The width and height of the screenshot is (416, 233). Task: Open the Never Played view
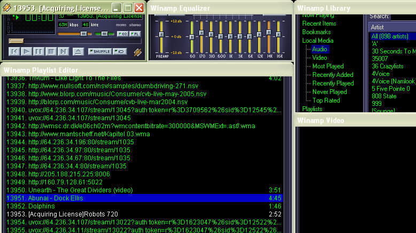(329, 92)
